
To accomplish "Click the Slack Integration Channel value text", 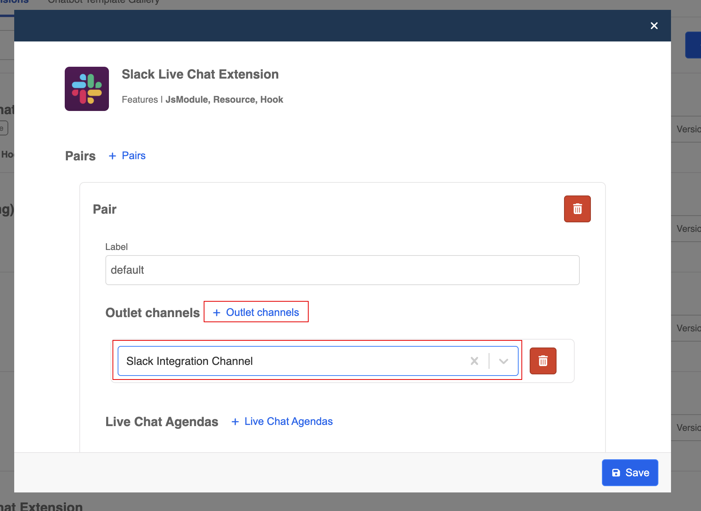I will tap(189, 361).
